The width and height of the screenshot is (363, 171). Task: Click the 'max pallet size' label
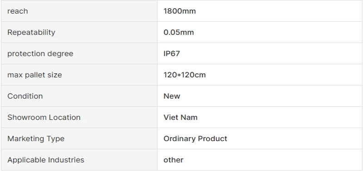tap(35, 75)
